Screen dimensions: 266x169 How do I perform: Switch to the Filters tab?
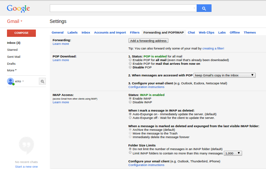[x=135, y=33]
